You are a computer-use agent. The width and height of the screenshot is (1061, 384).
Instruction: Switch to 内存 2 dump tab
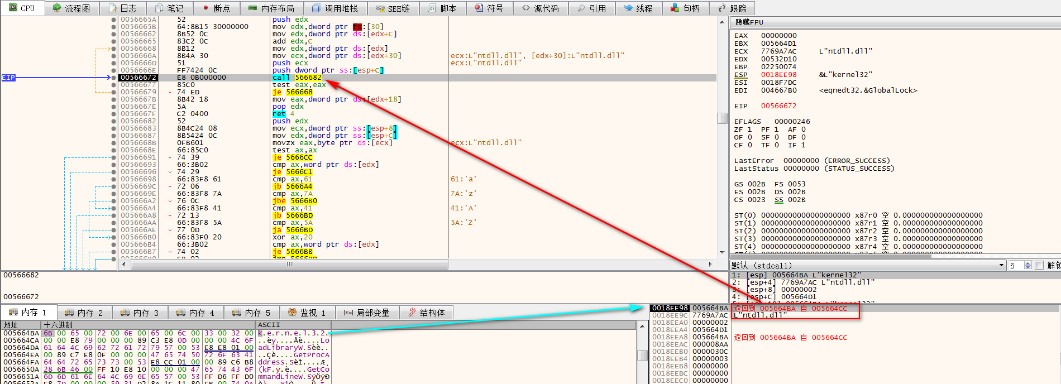pyautogui.click(x=84, y=313)
